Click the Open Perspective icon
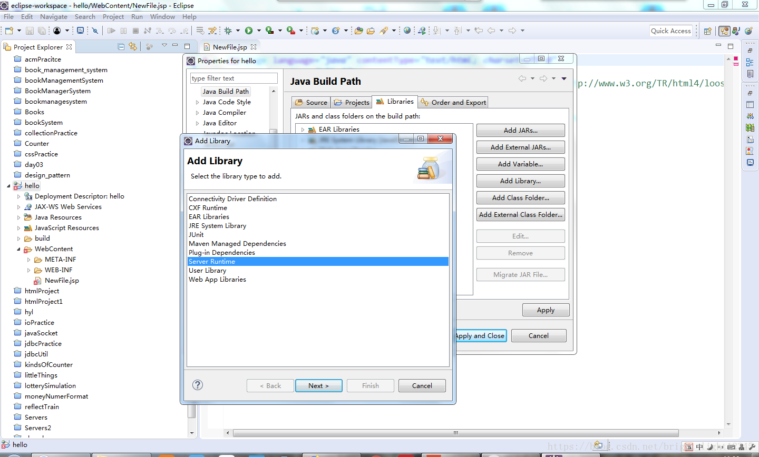759x457 pixels. [708, 31]
